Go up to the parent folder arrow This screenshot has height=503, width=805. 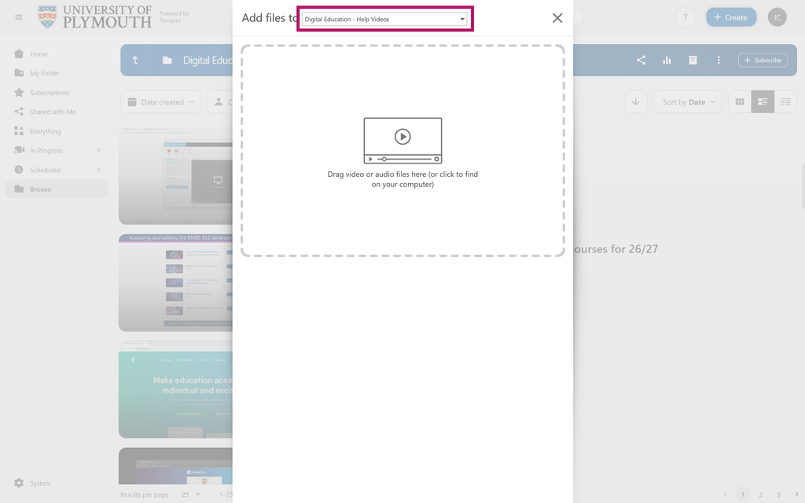(x=135, y=60)
